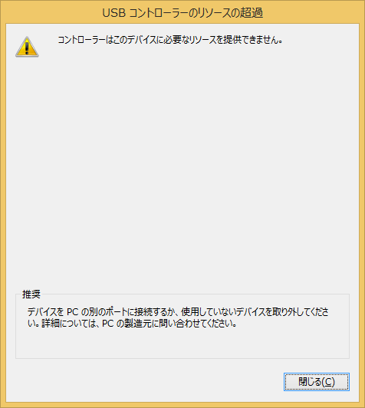Click the first PC in the recommendation text
The height and width of the screenshot is (408, 365).
73,311
